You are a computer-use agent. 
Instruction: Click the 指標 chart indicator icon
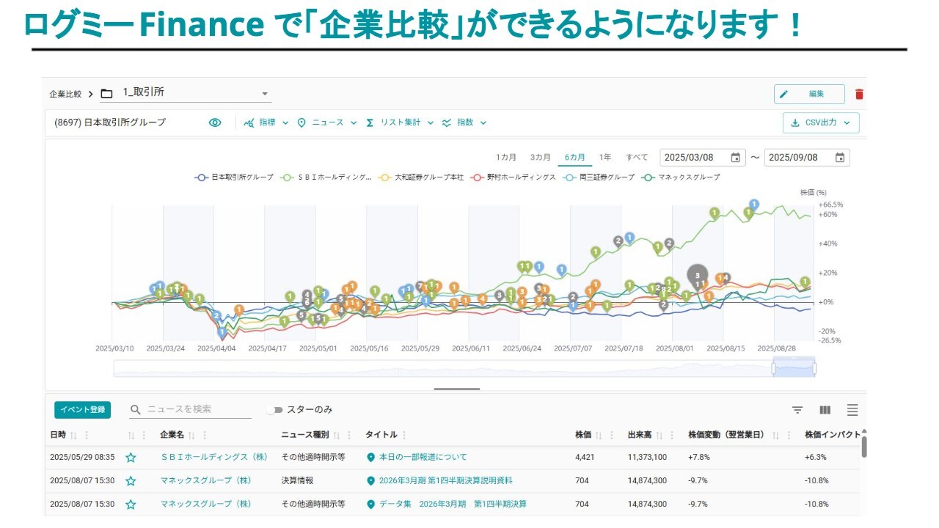(249, 122)
